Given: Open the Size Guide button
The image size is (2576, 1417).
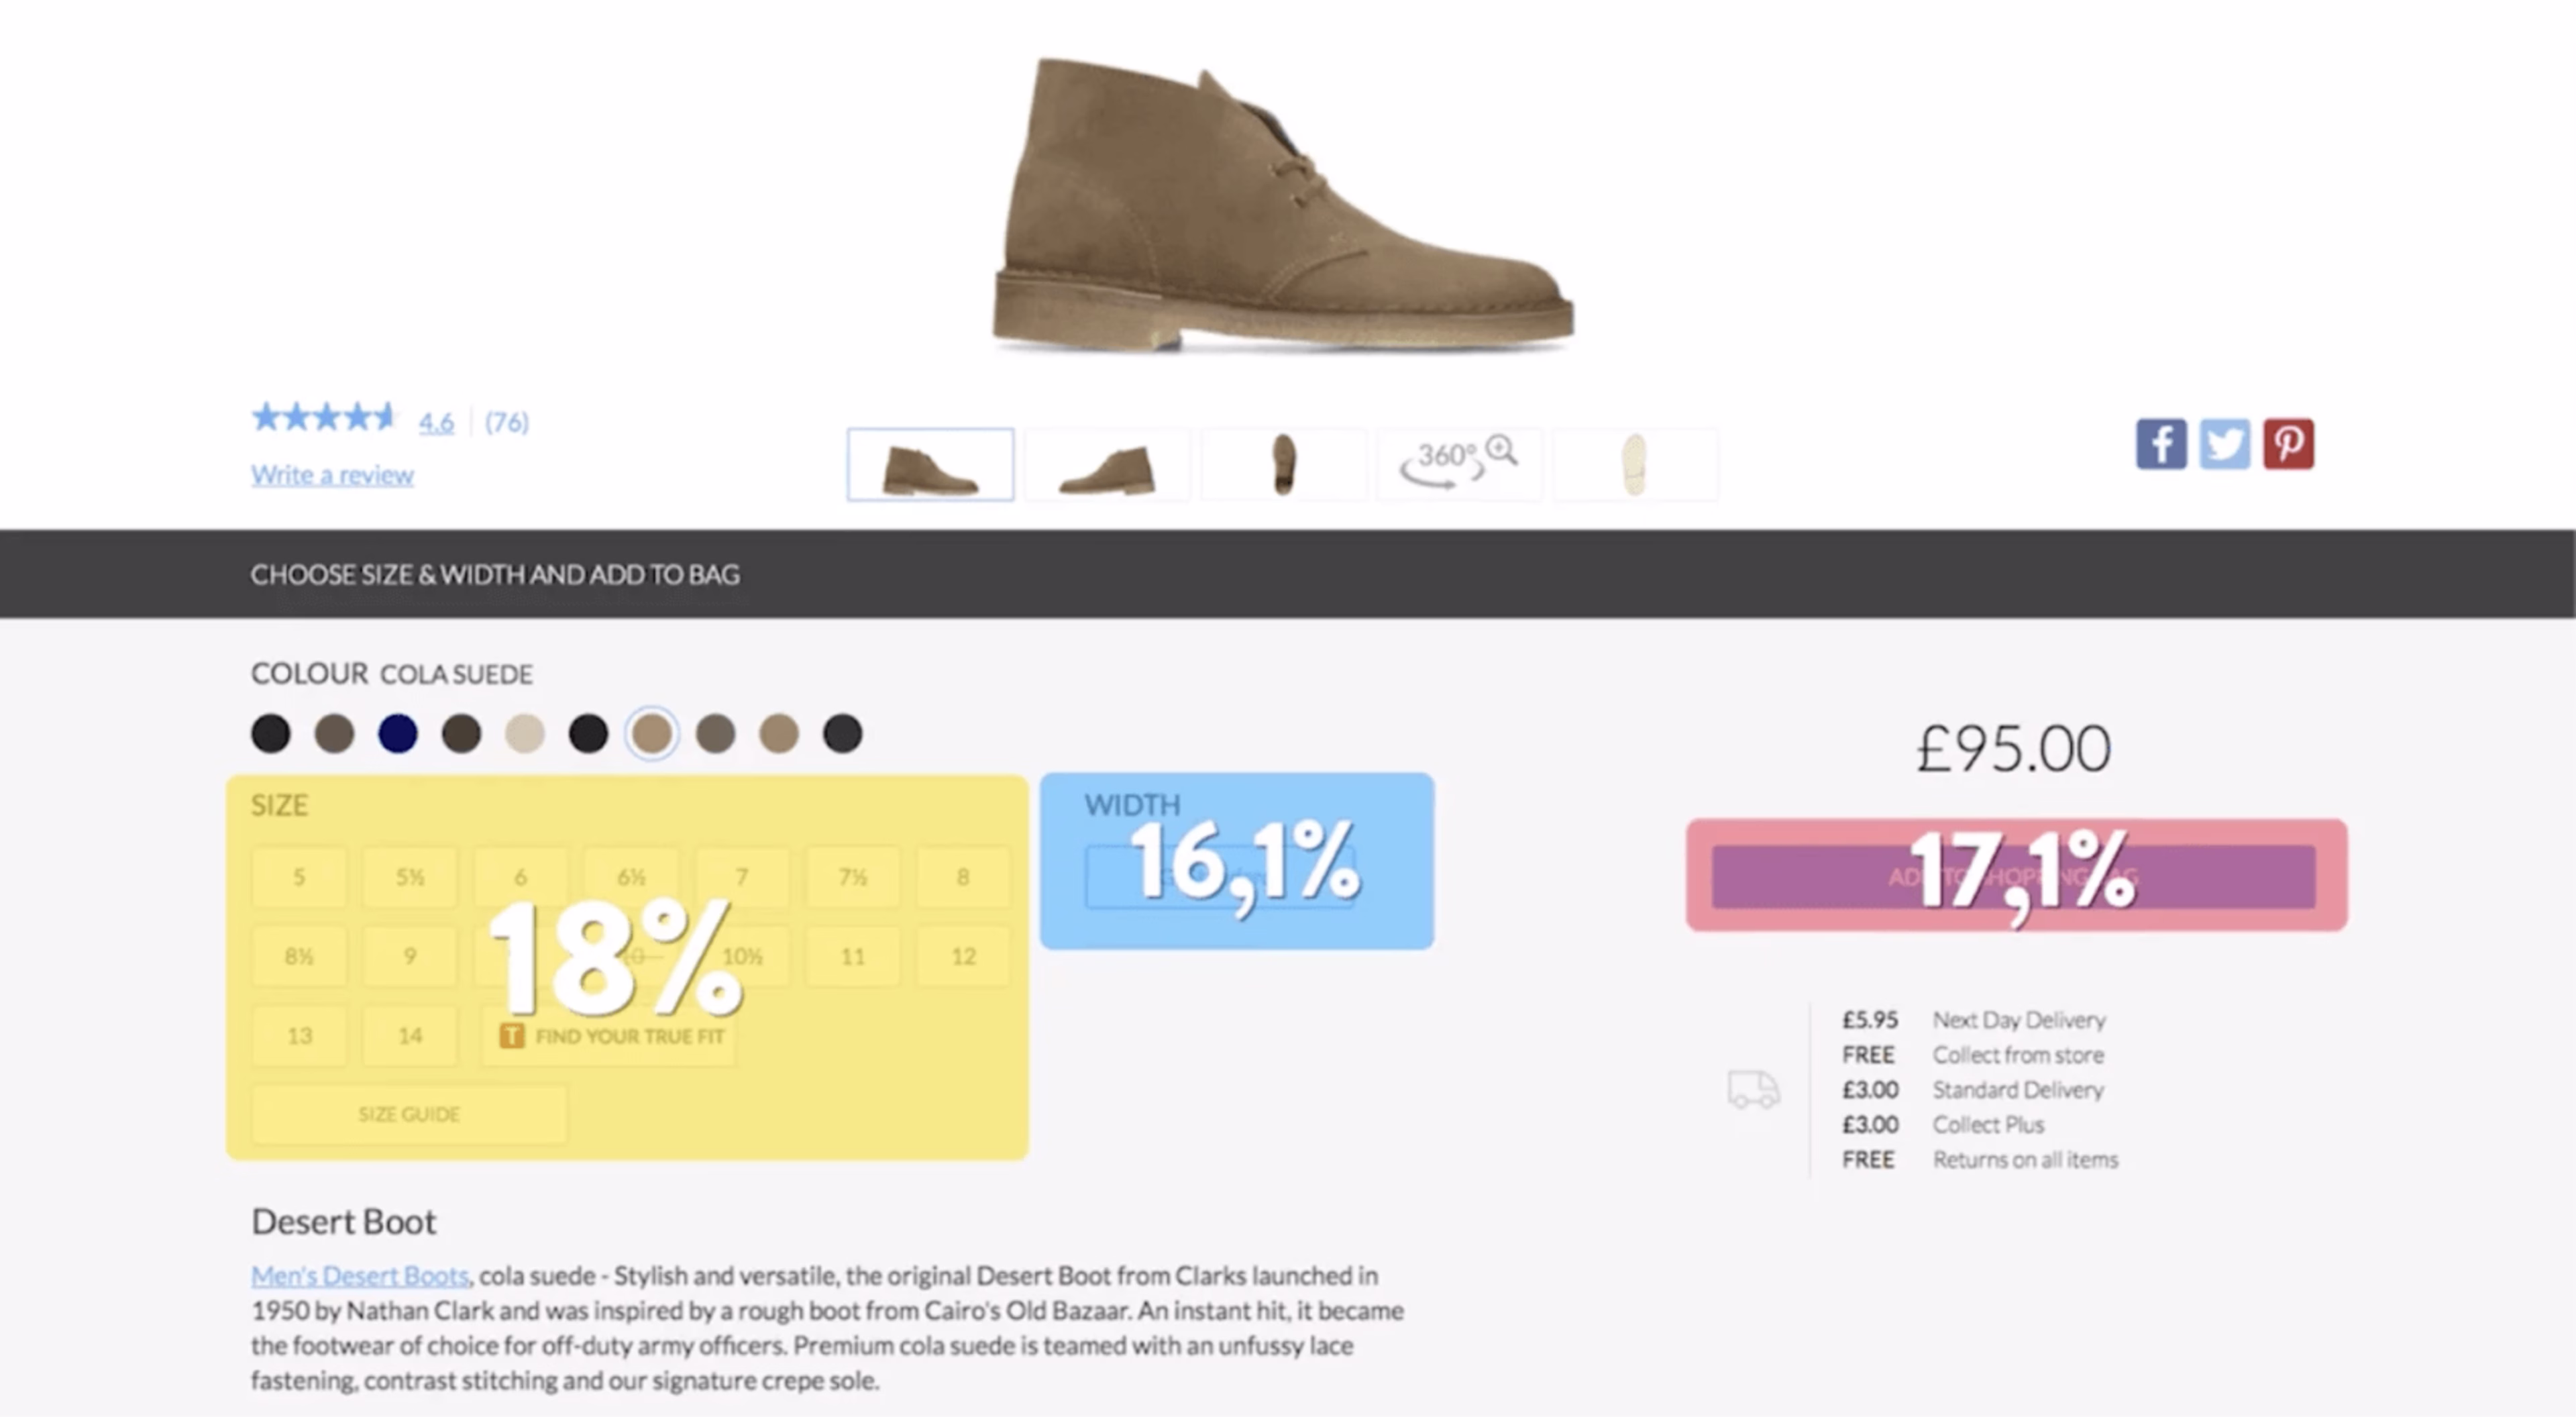Looking at the screenshot, I should coord(409,1114).
